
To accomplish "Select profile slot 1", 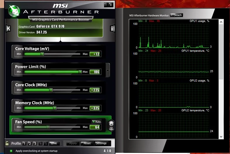I will pyautogui.click(x=24, y=143).
